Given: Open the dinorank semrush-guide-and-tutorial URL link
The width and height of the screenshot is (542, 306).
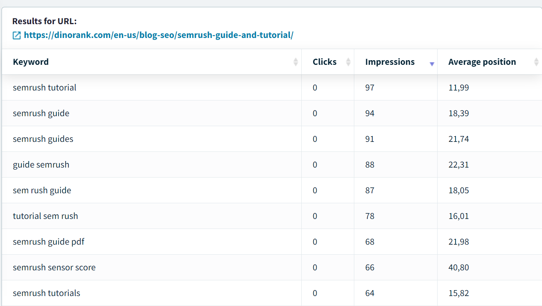Looking at the screenshot, I should pos(158,35).
